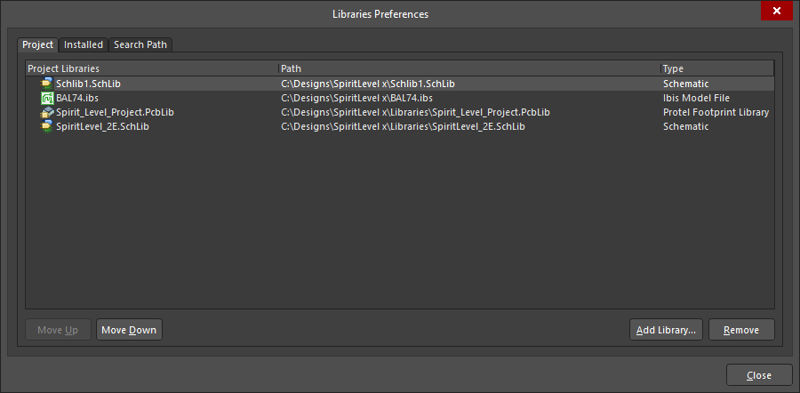Screen dimensions: 800x393
Task: Click the Spirit_Level_Project.PcbLib footprint library icon
Action: pyautogui.click(x=47, y=112)
